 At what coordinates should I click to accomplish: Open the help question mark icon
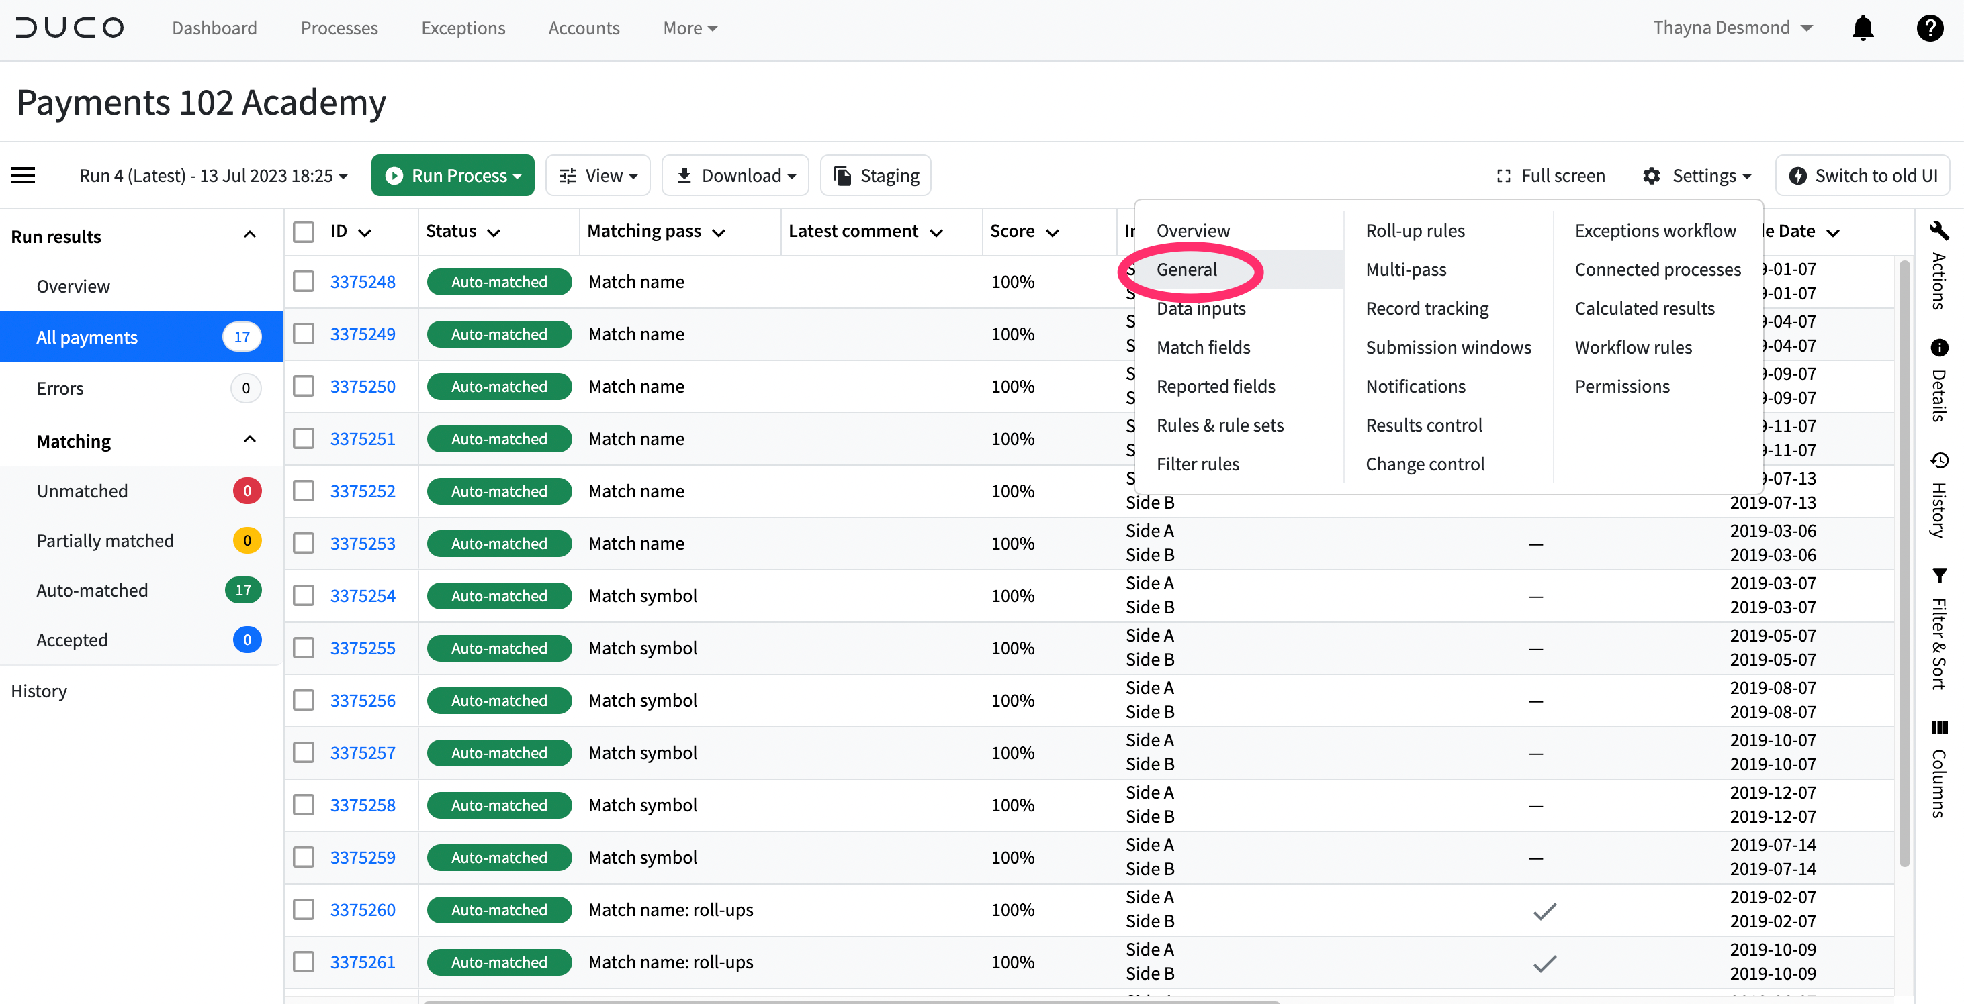pyautogui.click(x=1930, y=28)
